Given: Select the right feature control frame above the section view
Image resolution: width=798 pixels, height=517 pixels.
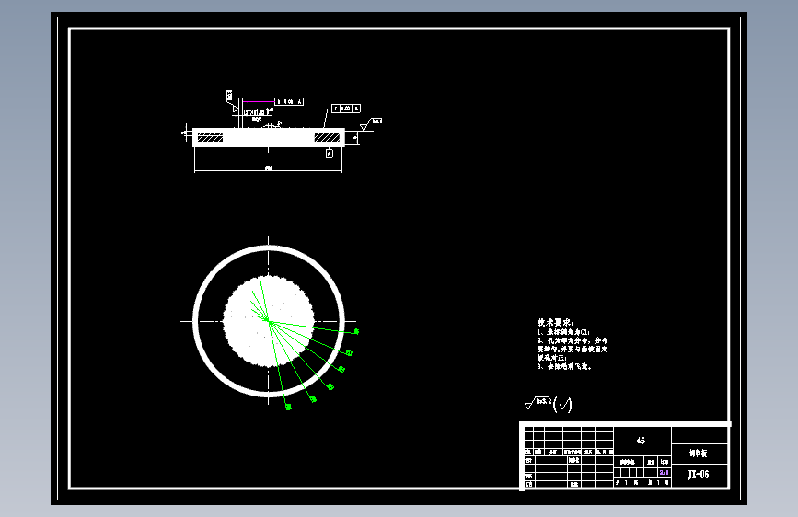Looking at the screenshot, I should [346, 109].
